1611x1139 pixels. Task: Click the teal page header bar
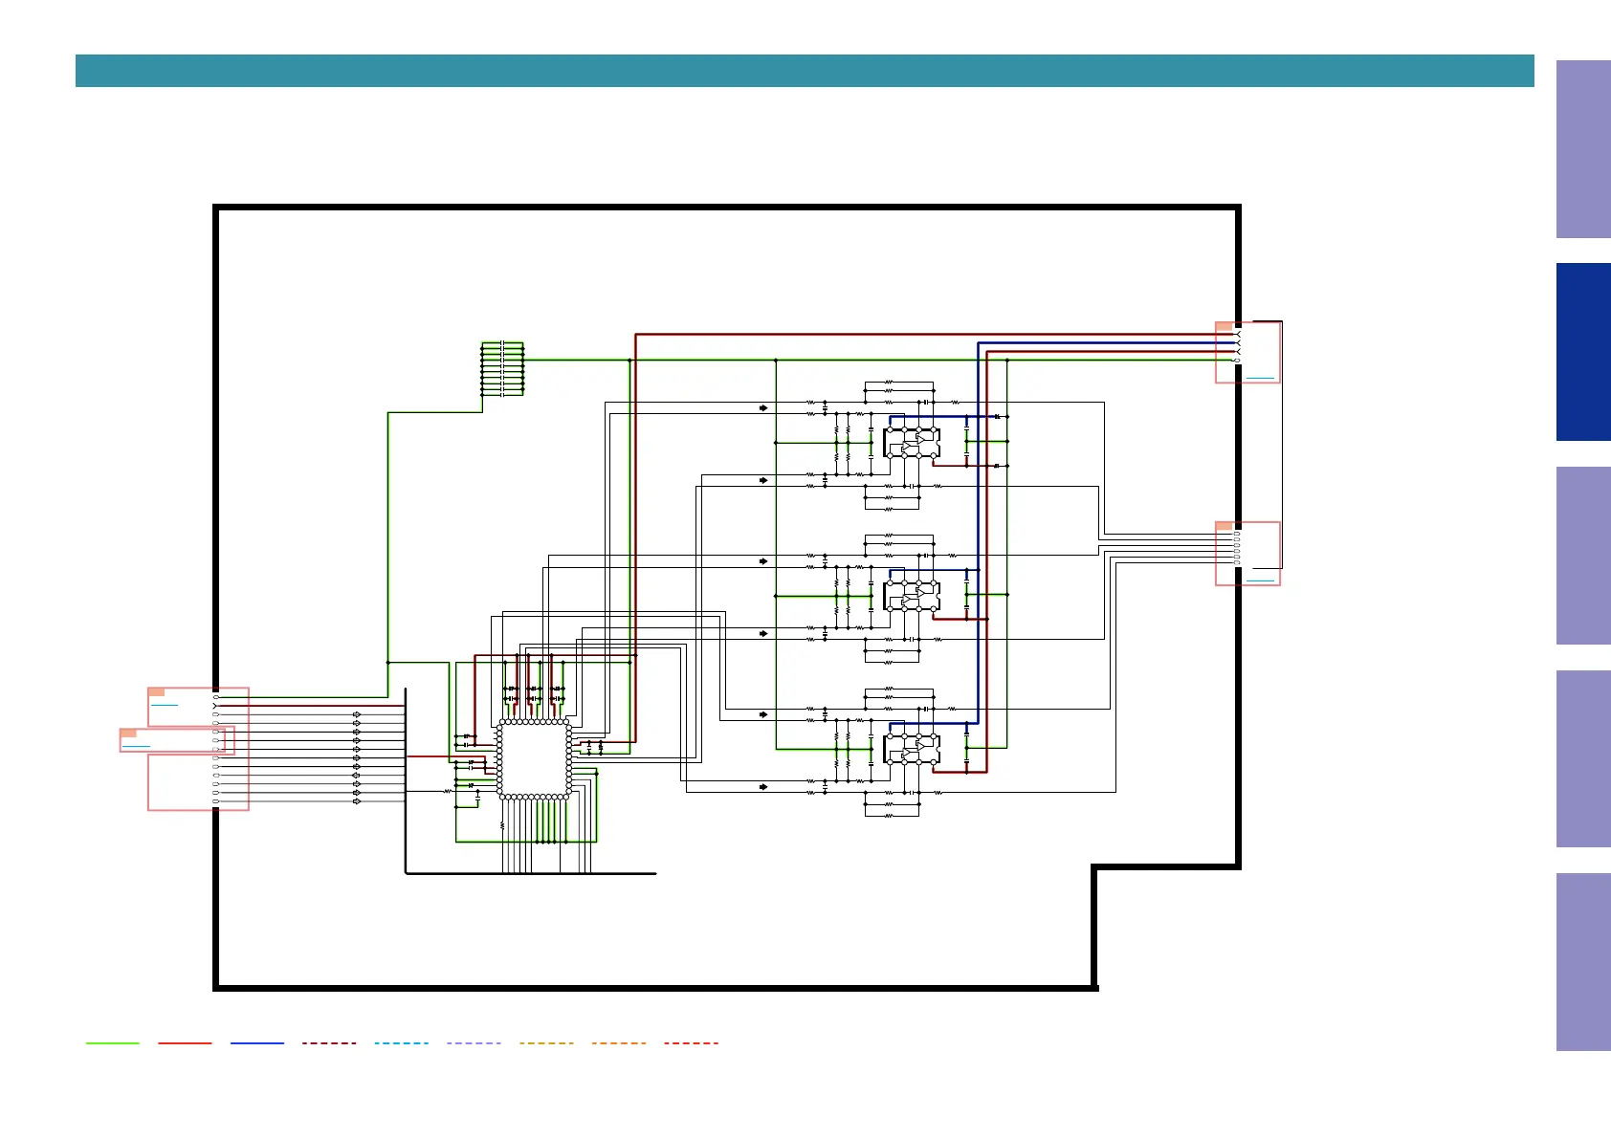805,71
